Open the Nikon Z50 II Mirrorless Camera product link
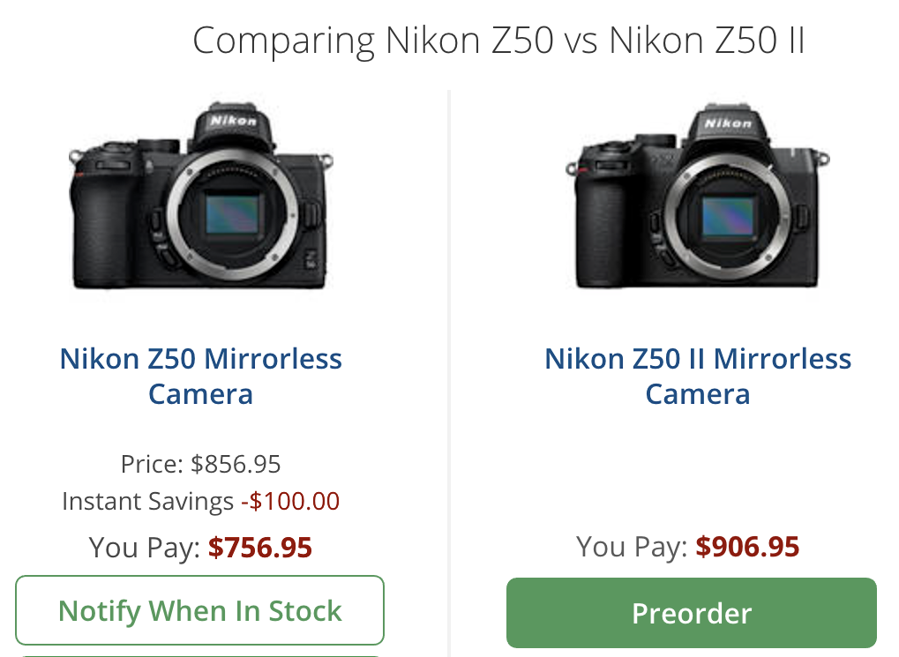899x657 pixels. point(697,376)
